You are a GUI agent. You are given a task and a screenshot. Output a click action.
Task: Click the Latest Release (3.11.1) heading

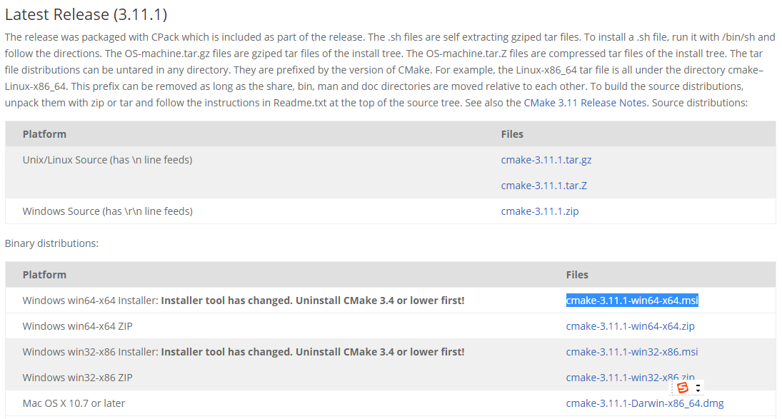(x=86, y=14)
